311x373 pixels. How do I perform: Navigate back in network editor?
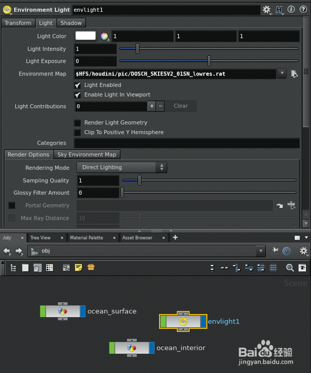coord(7,251)
